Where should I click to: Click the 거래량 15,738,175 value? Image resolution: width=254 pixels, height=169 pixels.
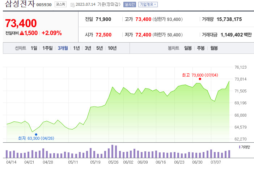pos(229,19)
